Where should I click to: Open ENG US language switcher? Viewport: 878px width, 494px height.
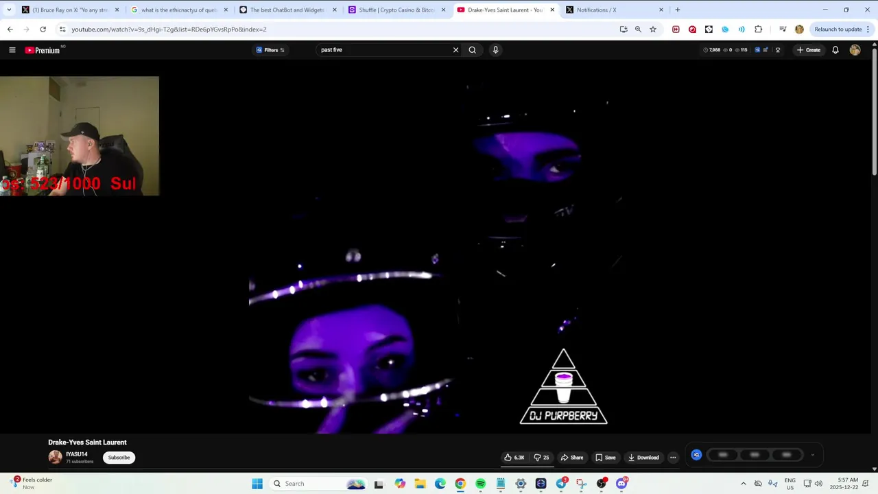coord(790,484)
